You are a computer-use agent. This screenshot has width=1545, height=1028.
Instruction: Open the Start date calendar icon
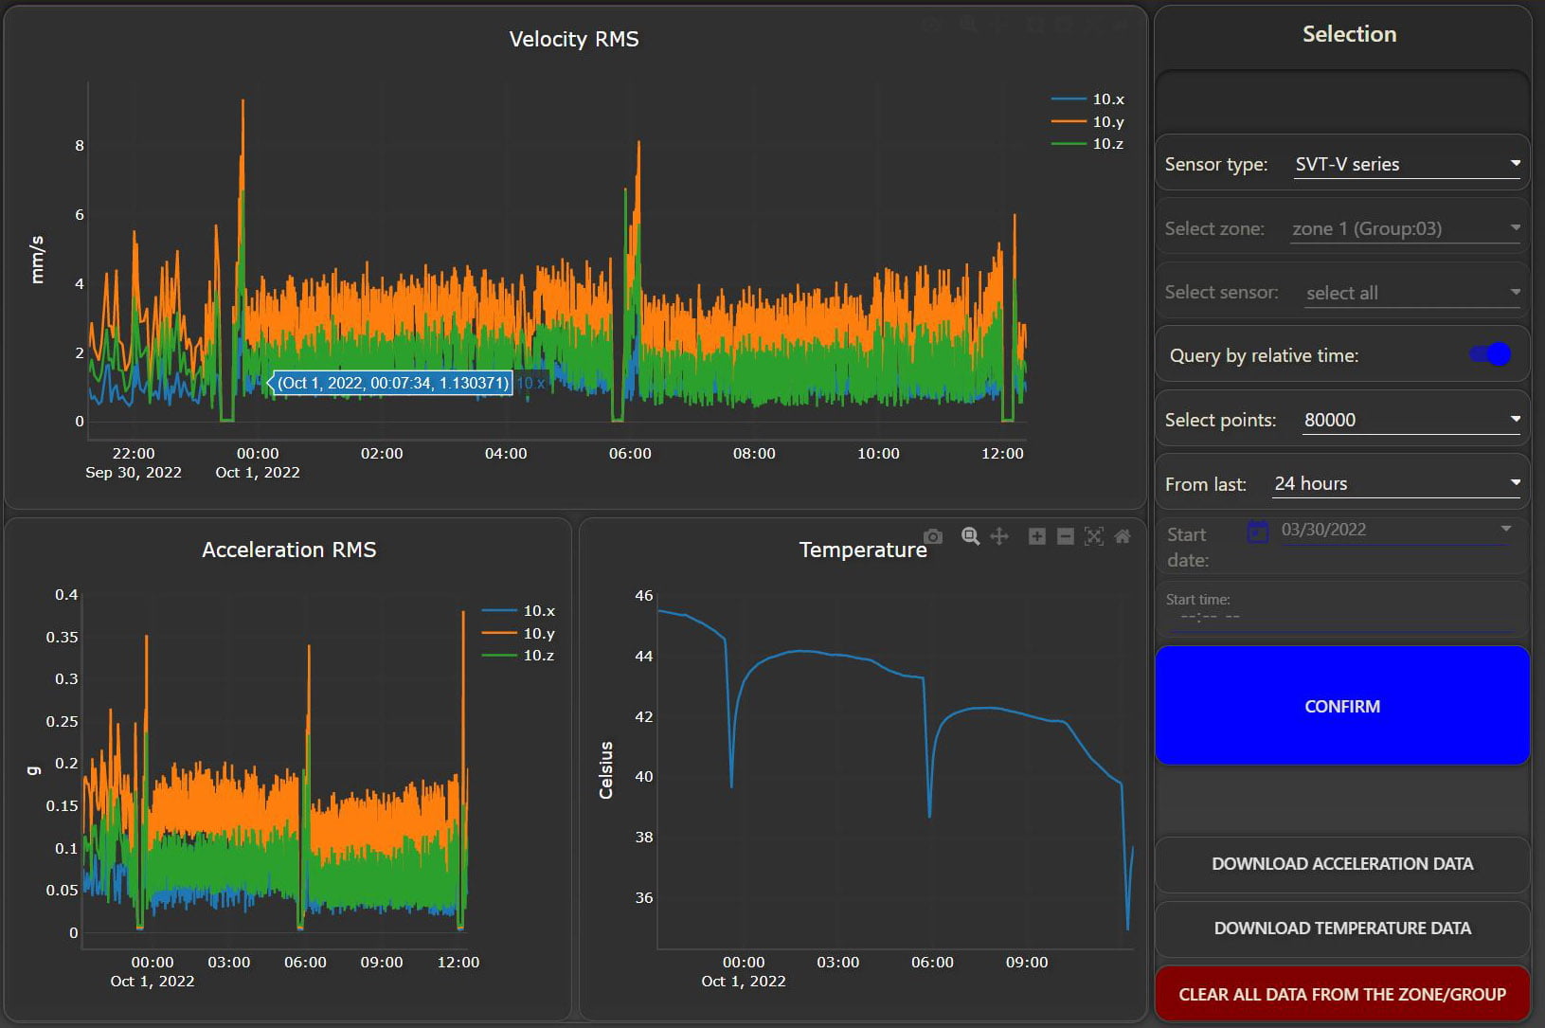pos(1257,531)
